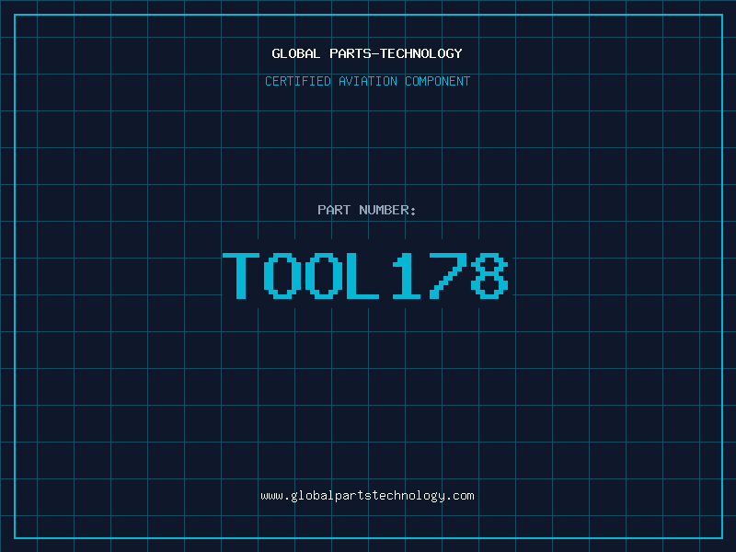This screenshot has width=736, height=552.
Task: Select the word CERTIFIED in the subtitle
Action: [298, 81]
